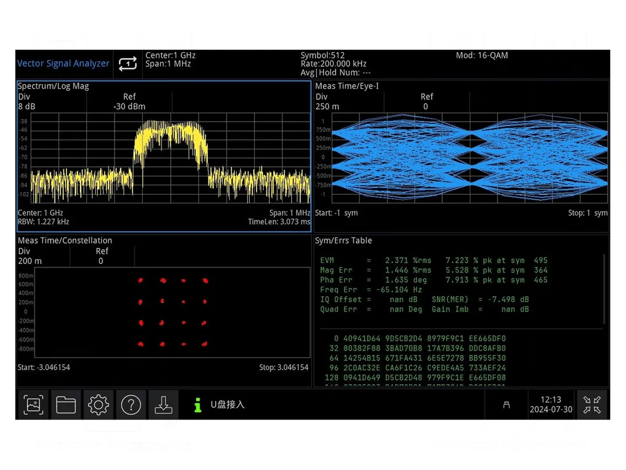Click symbol row 0 hex value 40941D64
Screen dimensions: 626x470
362,338
